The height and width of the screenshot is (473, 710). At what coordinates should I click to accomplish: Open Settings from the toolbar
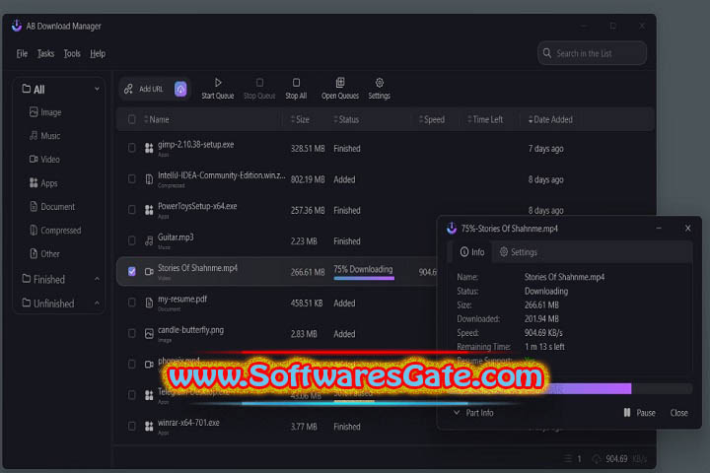(x=379, y=89)
